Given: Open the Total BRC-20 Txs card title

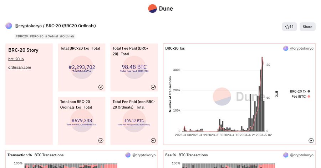Looking at the screenshot, I should pyautogui.click(x=75, y=48).
